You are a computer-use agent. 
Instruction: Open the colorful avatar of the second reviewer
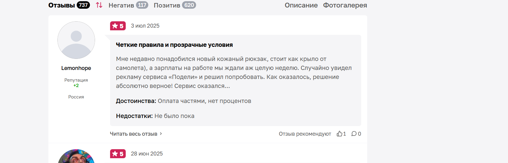point(76,156)
